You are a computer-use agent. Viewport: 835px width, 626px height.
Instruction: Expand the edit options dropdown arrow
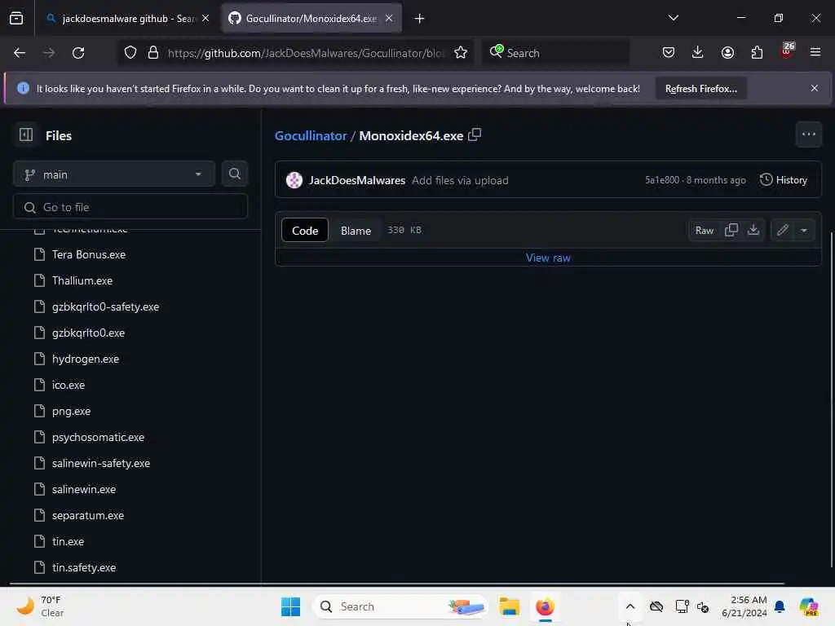(804, 230)
